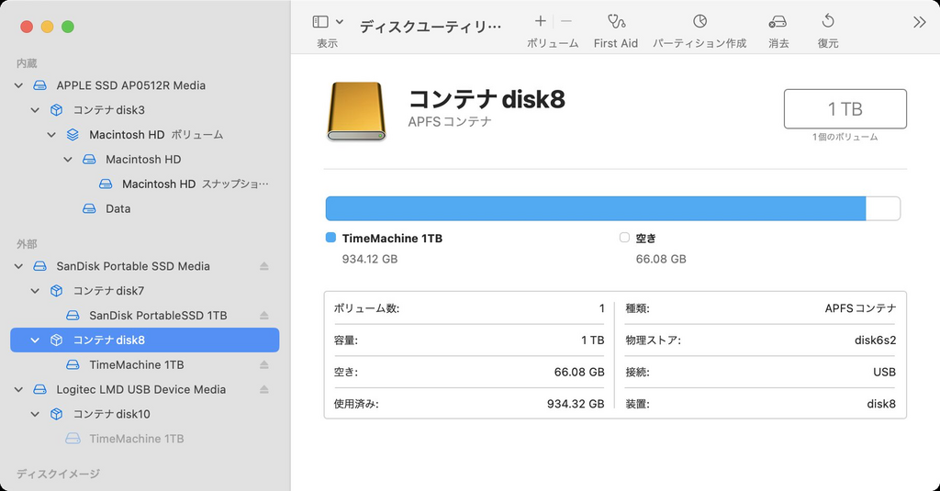Select the コンテナ disk10 cube icon
Screen dimensions: 940x491
tap(56, 414)
